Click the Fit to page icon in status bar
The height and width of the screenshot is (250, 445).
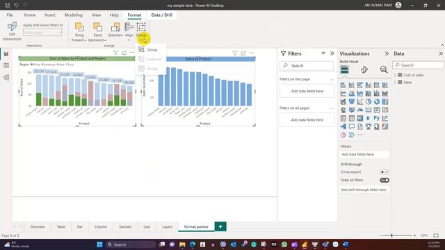pos(436,235)
